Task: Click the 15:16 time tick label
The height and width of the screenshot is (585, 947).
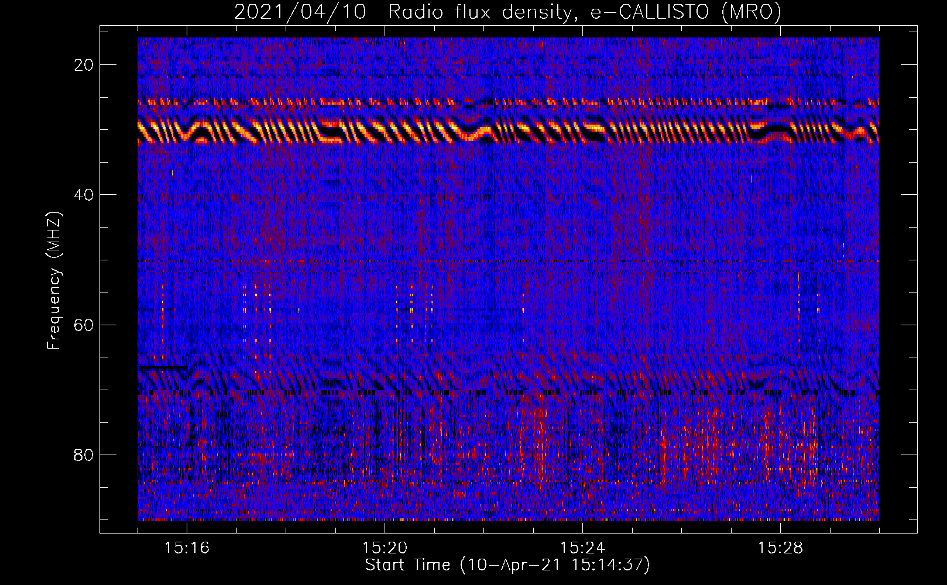Action: click(x=187, y=548)
